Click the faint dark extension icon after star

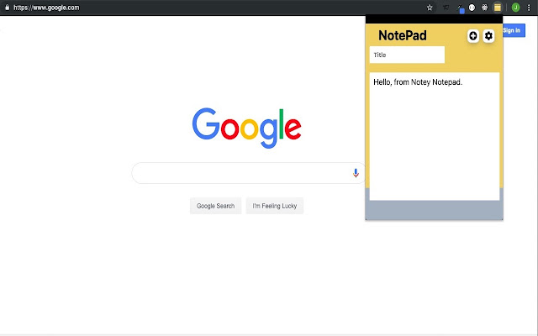pos(446,8)
